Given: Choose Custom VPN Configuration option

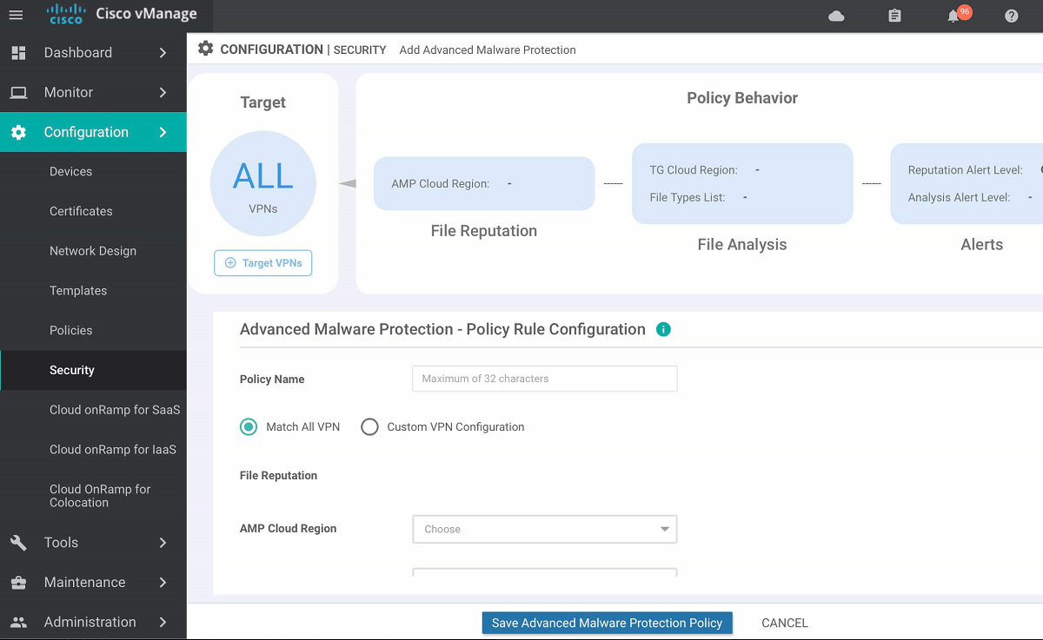Looking at the screenshot, I should pos(369,426).
